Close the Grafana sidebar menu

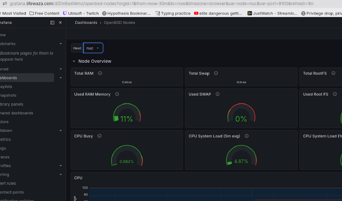[60, 23]
